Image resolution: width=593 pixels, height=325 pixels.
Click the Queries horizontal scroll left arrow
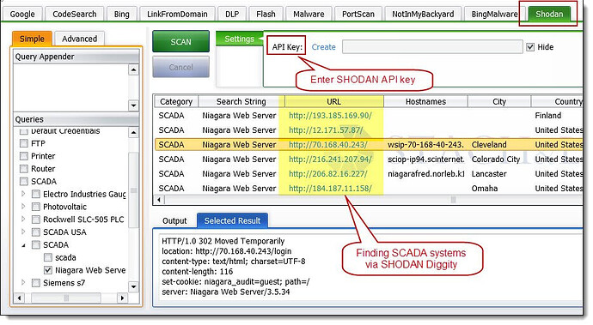[19, 298]
